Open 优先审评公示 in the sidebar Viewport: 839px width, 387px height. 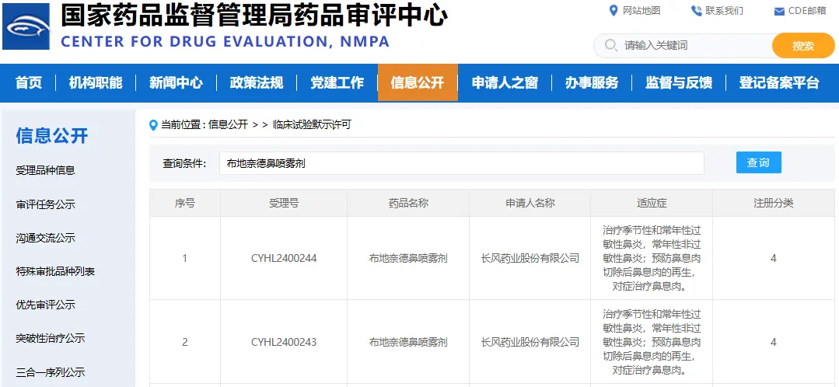(46, 305)
